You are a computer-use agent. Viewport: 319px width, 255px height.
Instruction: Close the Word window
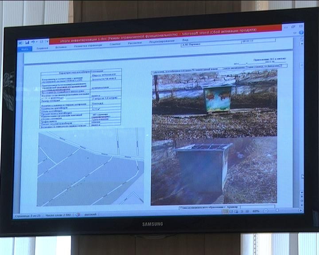tap(300, 26)
